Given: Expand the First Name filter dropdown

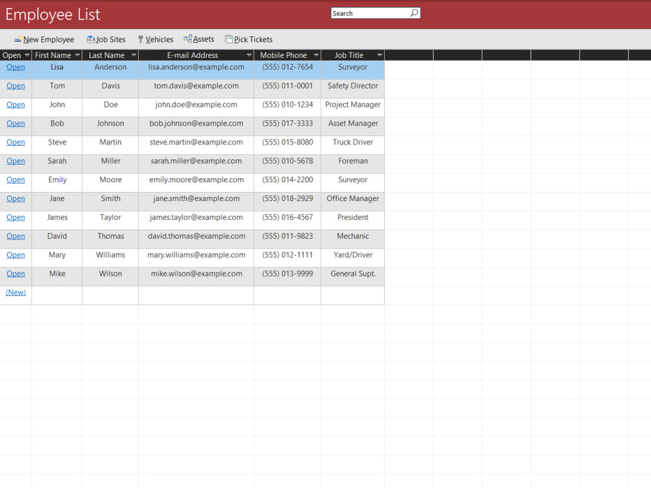Looking at the screenshot, I should click(x=77, y=55).
